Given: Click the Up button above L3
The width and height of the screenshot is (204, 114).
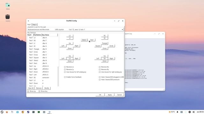Looking at the screenshot, I should (70, 56).
